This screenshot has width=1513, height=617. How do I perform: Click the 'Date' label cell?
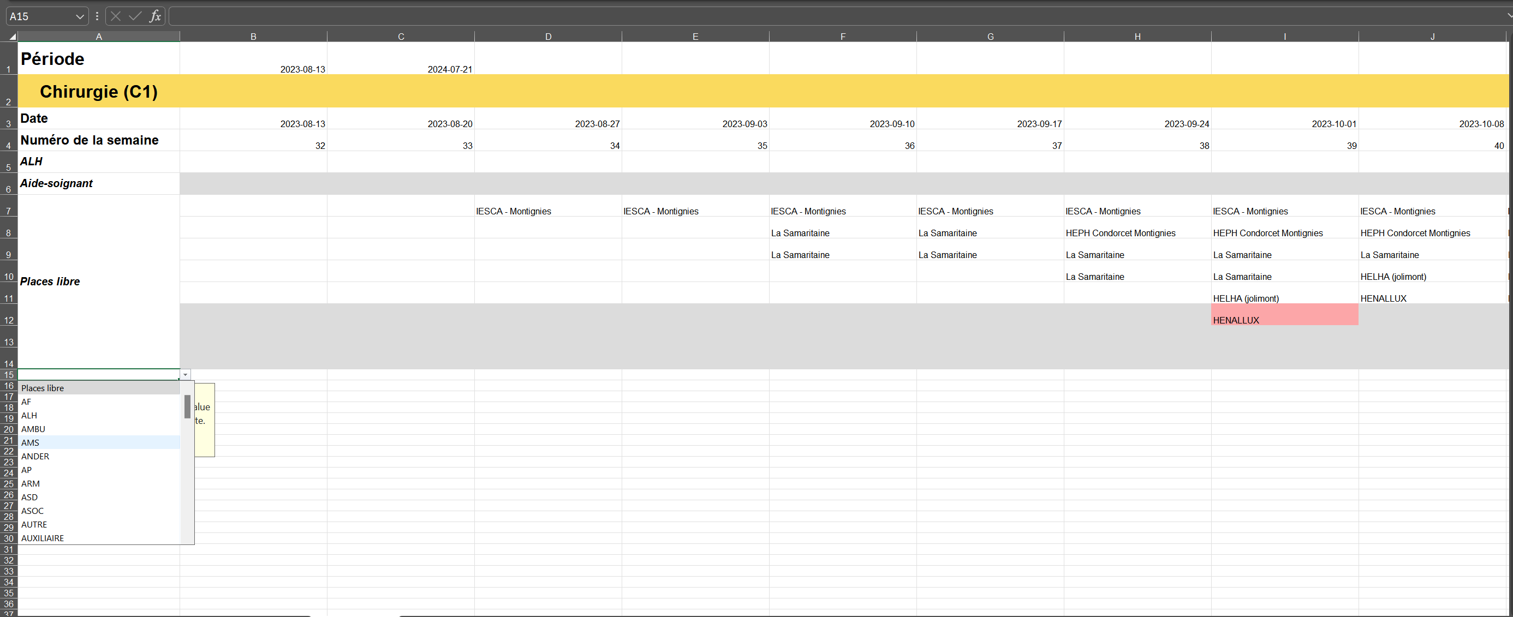(x=99, y=118)
